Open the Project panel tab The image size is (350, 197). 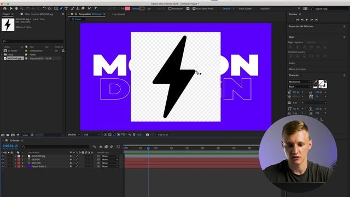click(6, 14)
